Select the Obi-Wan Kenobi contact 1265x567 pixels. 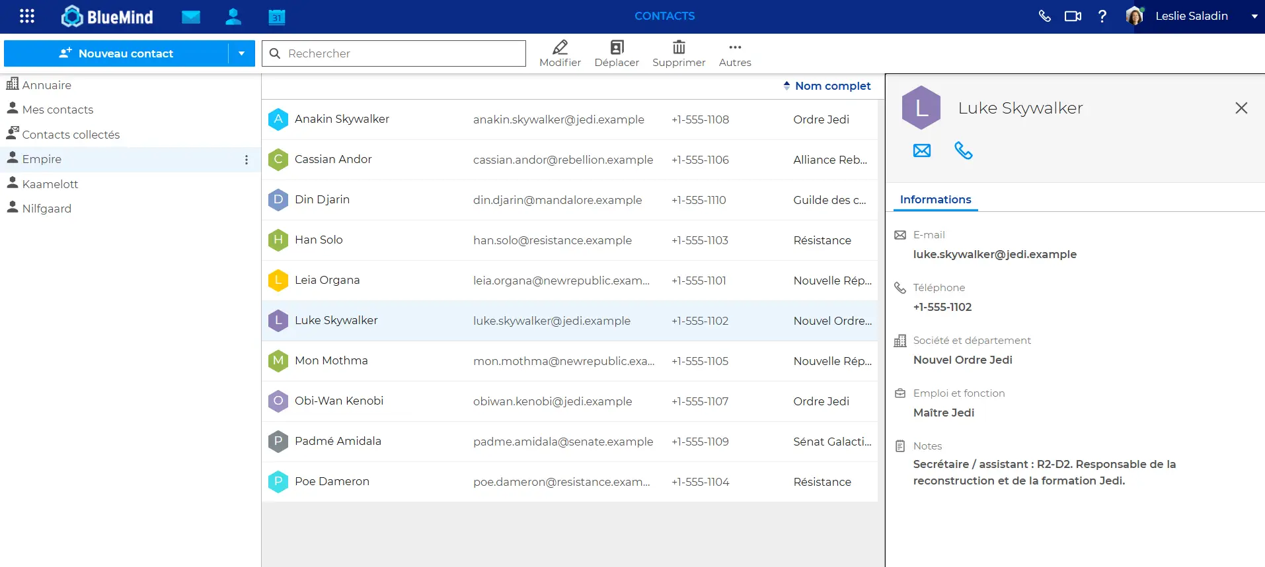coord(570,401)
